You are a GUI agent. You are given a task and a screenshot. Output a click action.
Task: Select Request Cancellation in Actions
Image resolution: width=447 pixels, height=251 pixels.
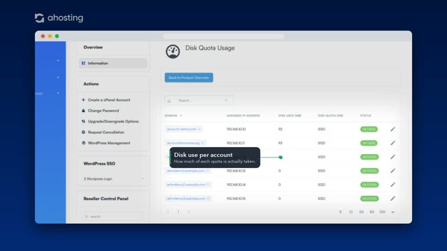[105, 132]
